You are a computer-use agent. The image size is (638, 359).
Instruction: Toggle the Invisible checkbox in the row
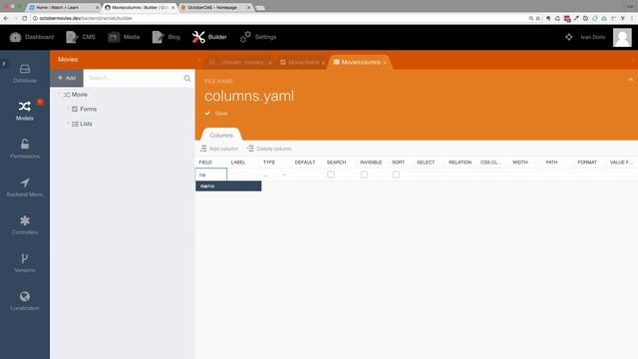[364, 175]
